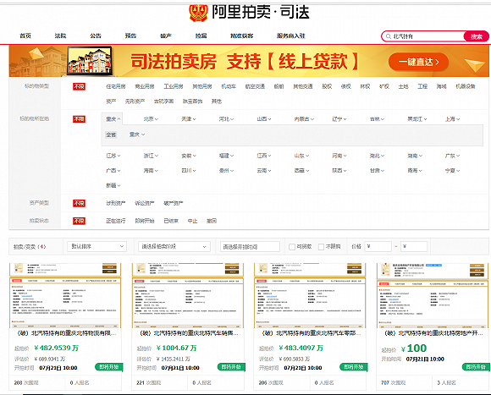Image resolution: width=491 pixels, height=395 pixels.
Task: Click the maximum price input field
Action: pos(414,246)
